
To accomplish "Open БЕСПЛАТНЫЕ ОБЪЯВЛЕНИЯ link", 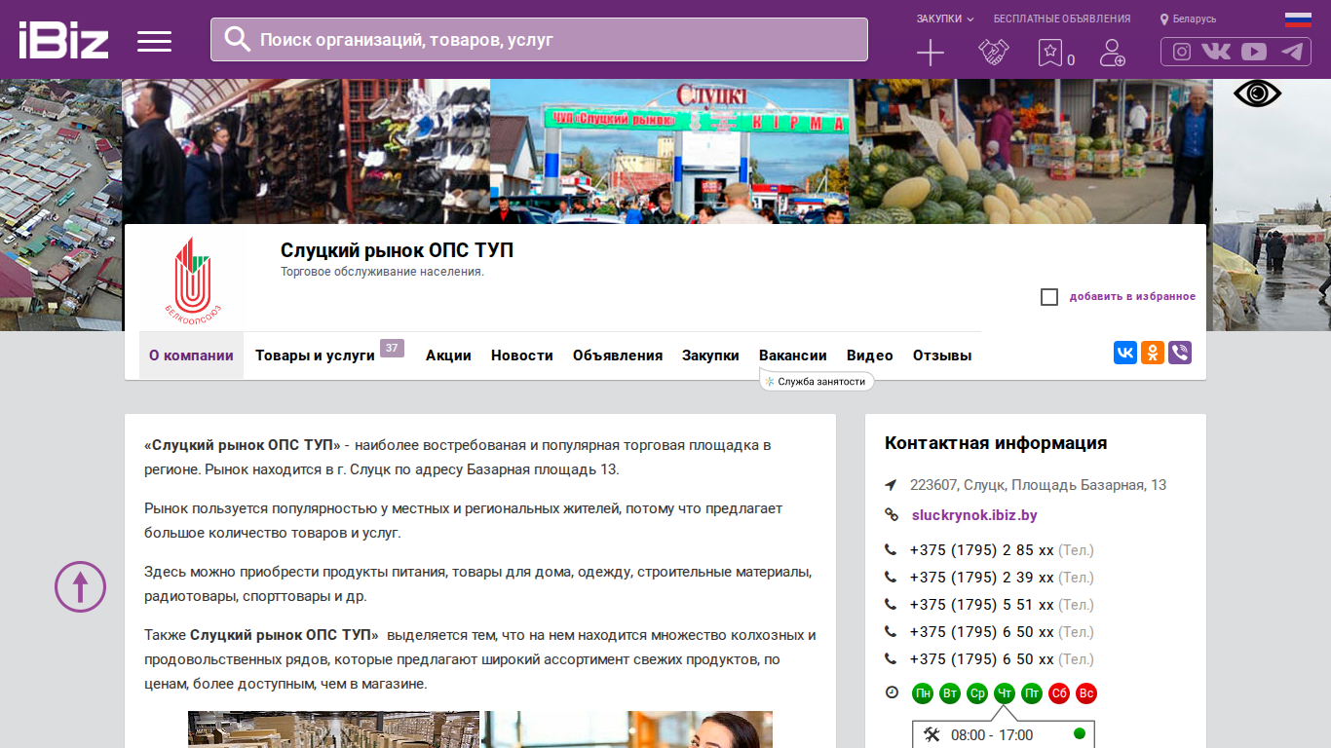I will coord(1062,19).
